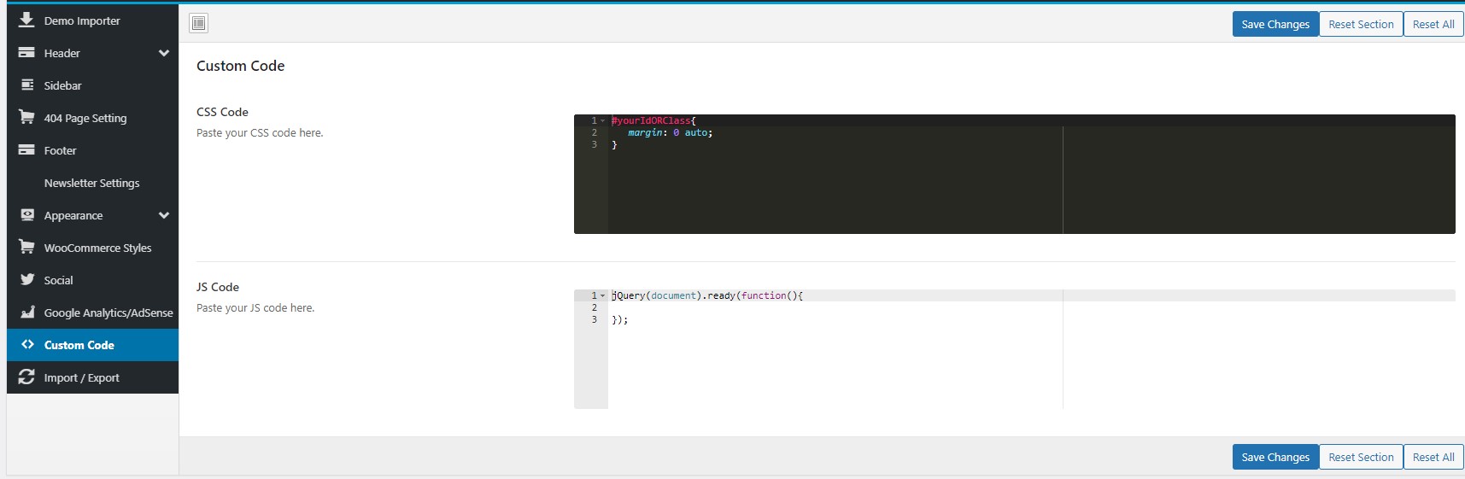This screenshot has height=479, width=1465.
Task: Open Social settings section
Action: 92,280
